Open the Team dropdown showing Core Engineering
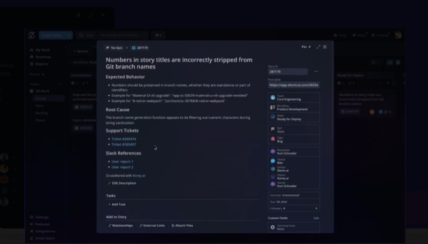 click(294, 97)
